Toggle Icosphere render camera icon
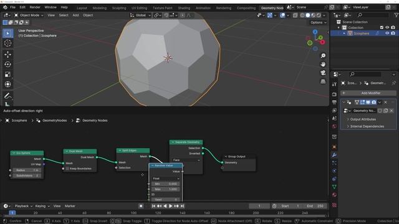The image size is (399, 224). coord(393,33)
